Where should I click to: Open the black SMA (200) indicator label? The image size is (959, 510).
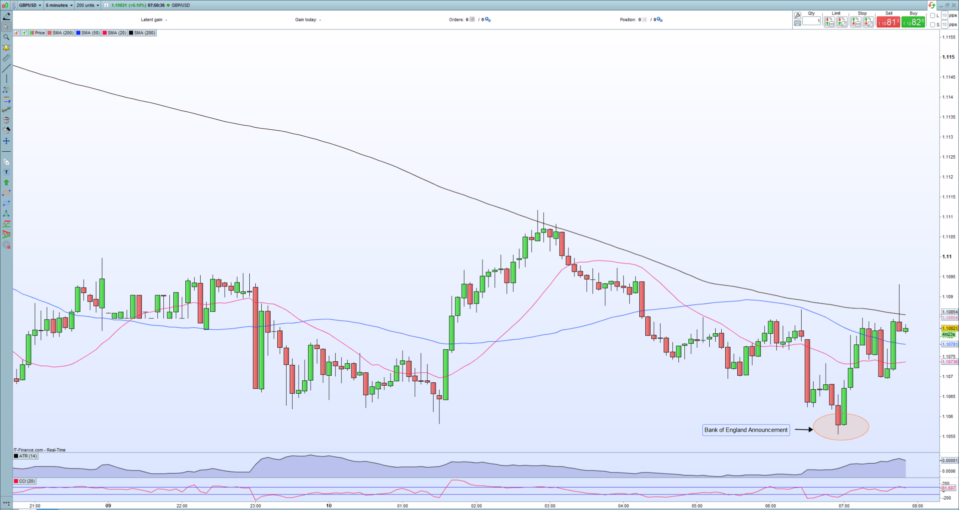(142, 33)
